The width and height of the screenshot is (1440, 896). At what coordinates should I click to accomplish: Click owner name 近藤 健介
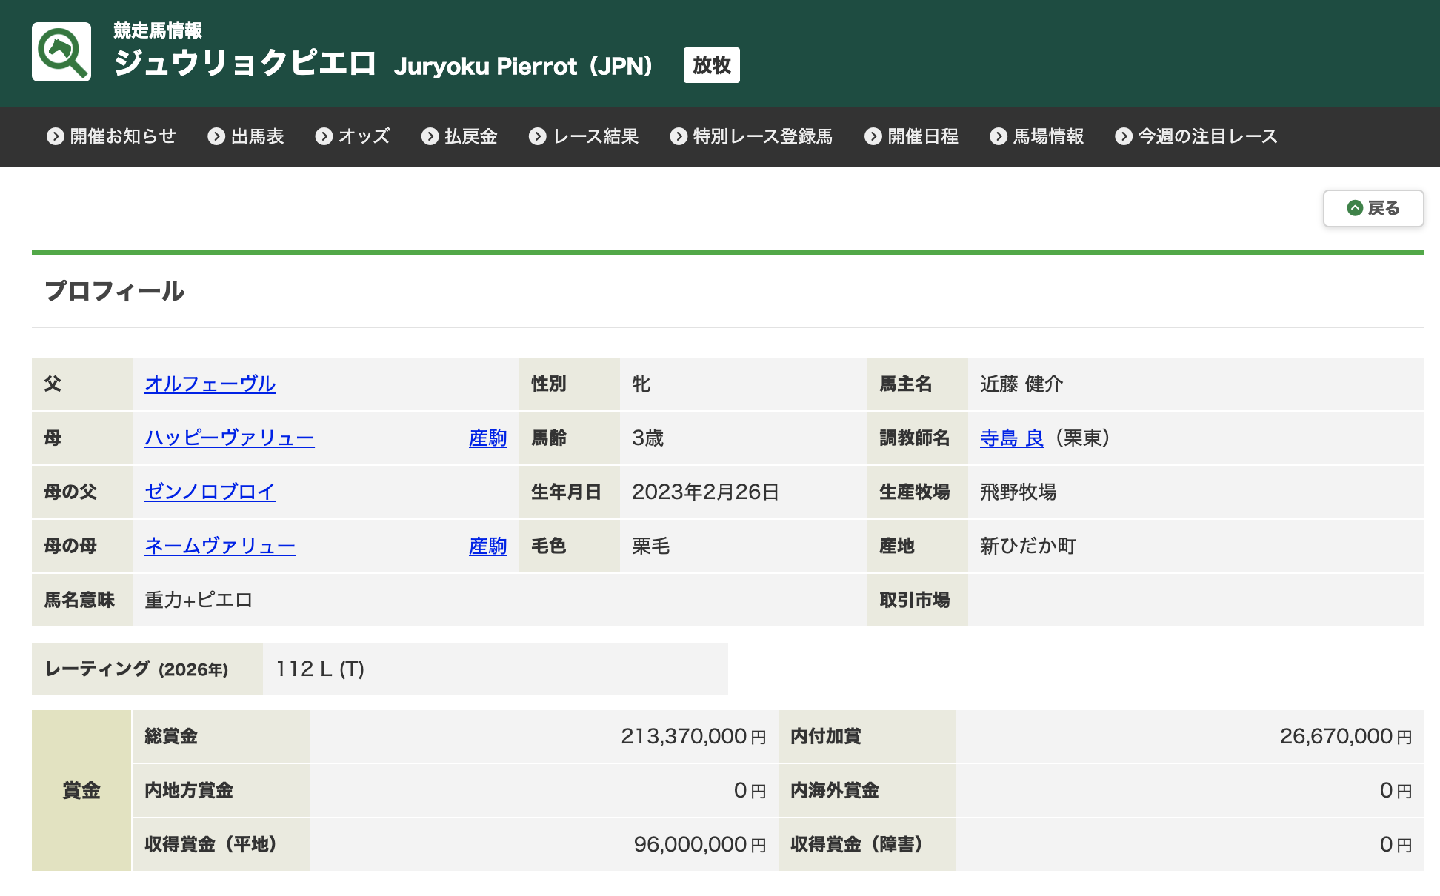(1021, 384)
